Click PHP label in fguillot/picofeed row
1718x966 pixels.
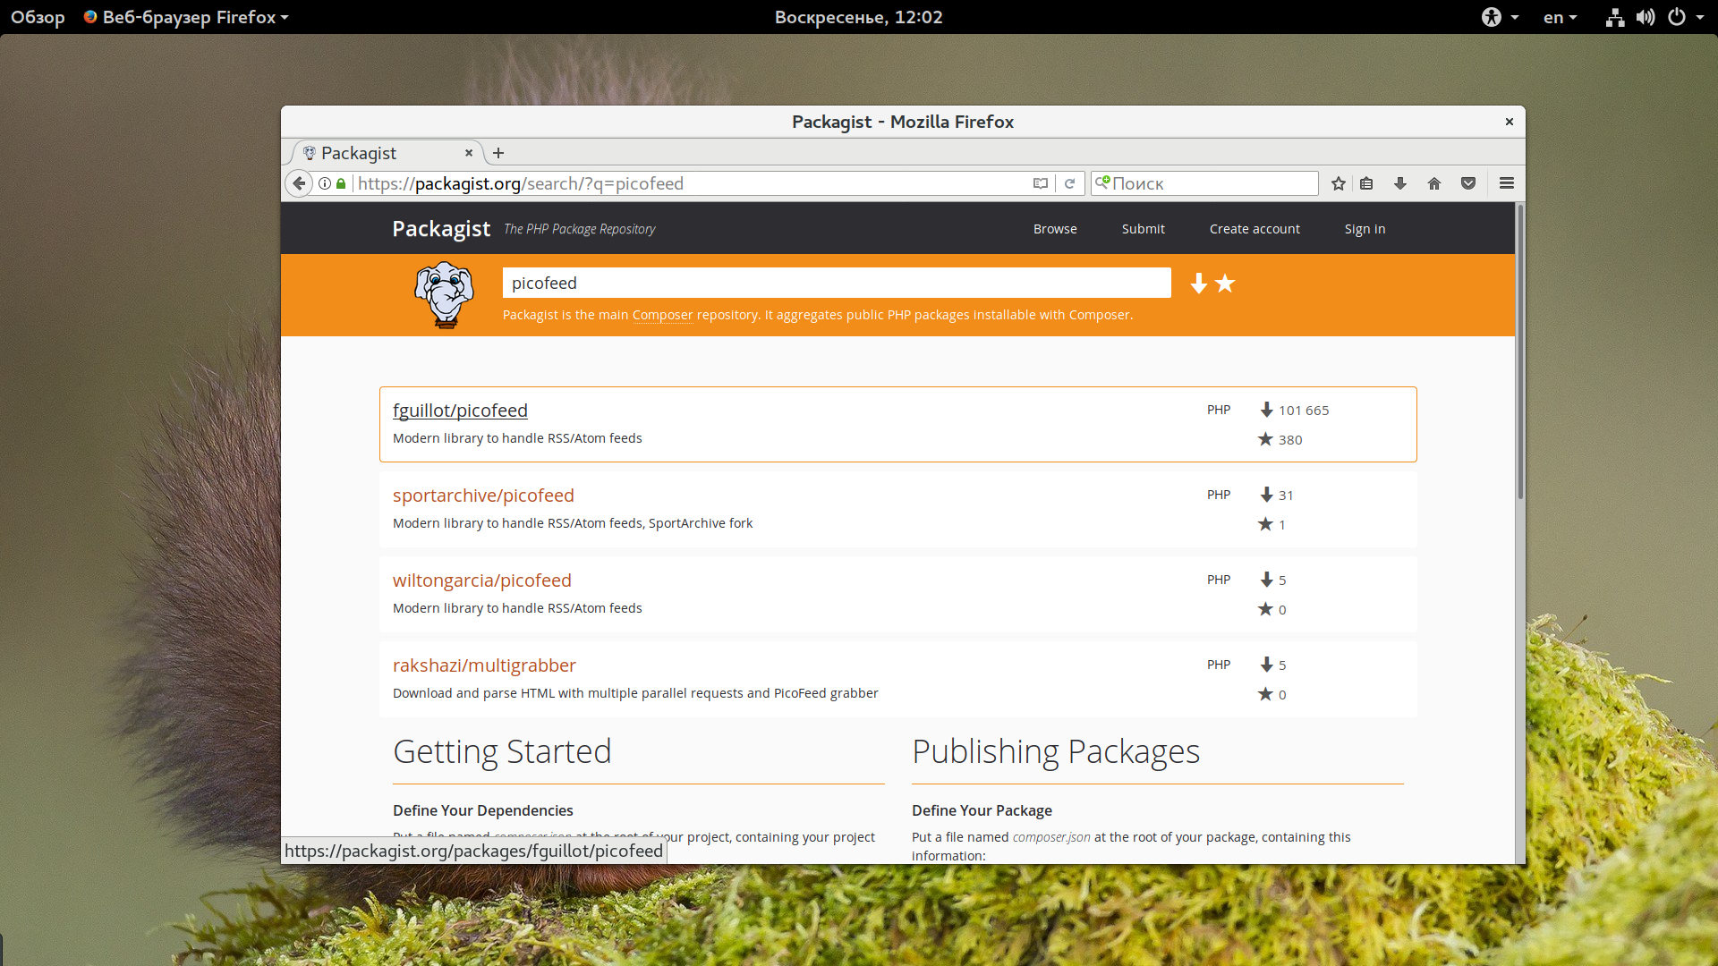[1219, 410]
